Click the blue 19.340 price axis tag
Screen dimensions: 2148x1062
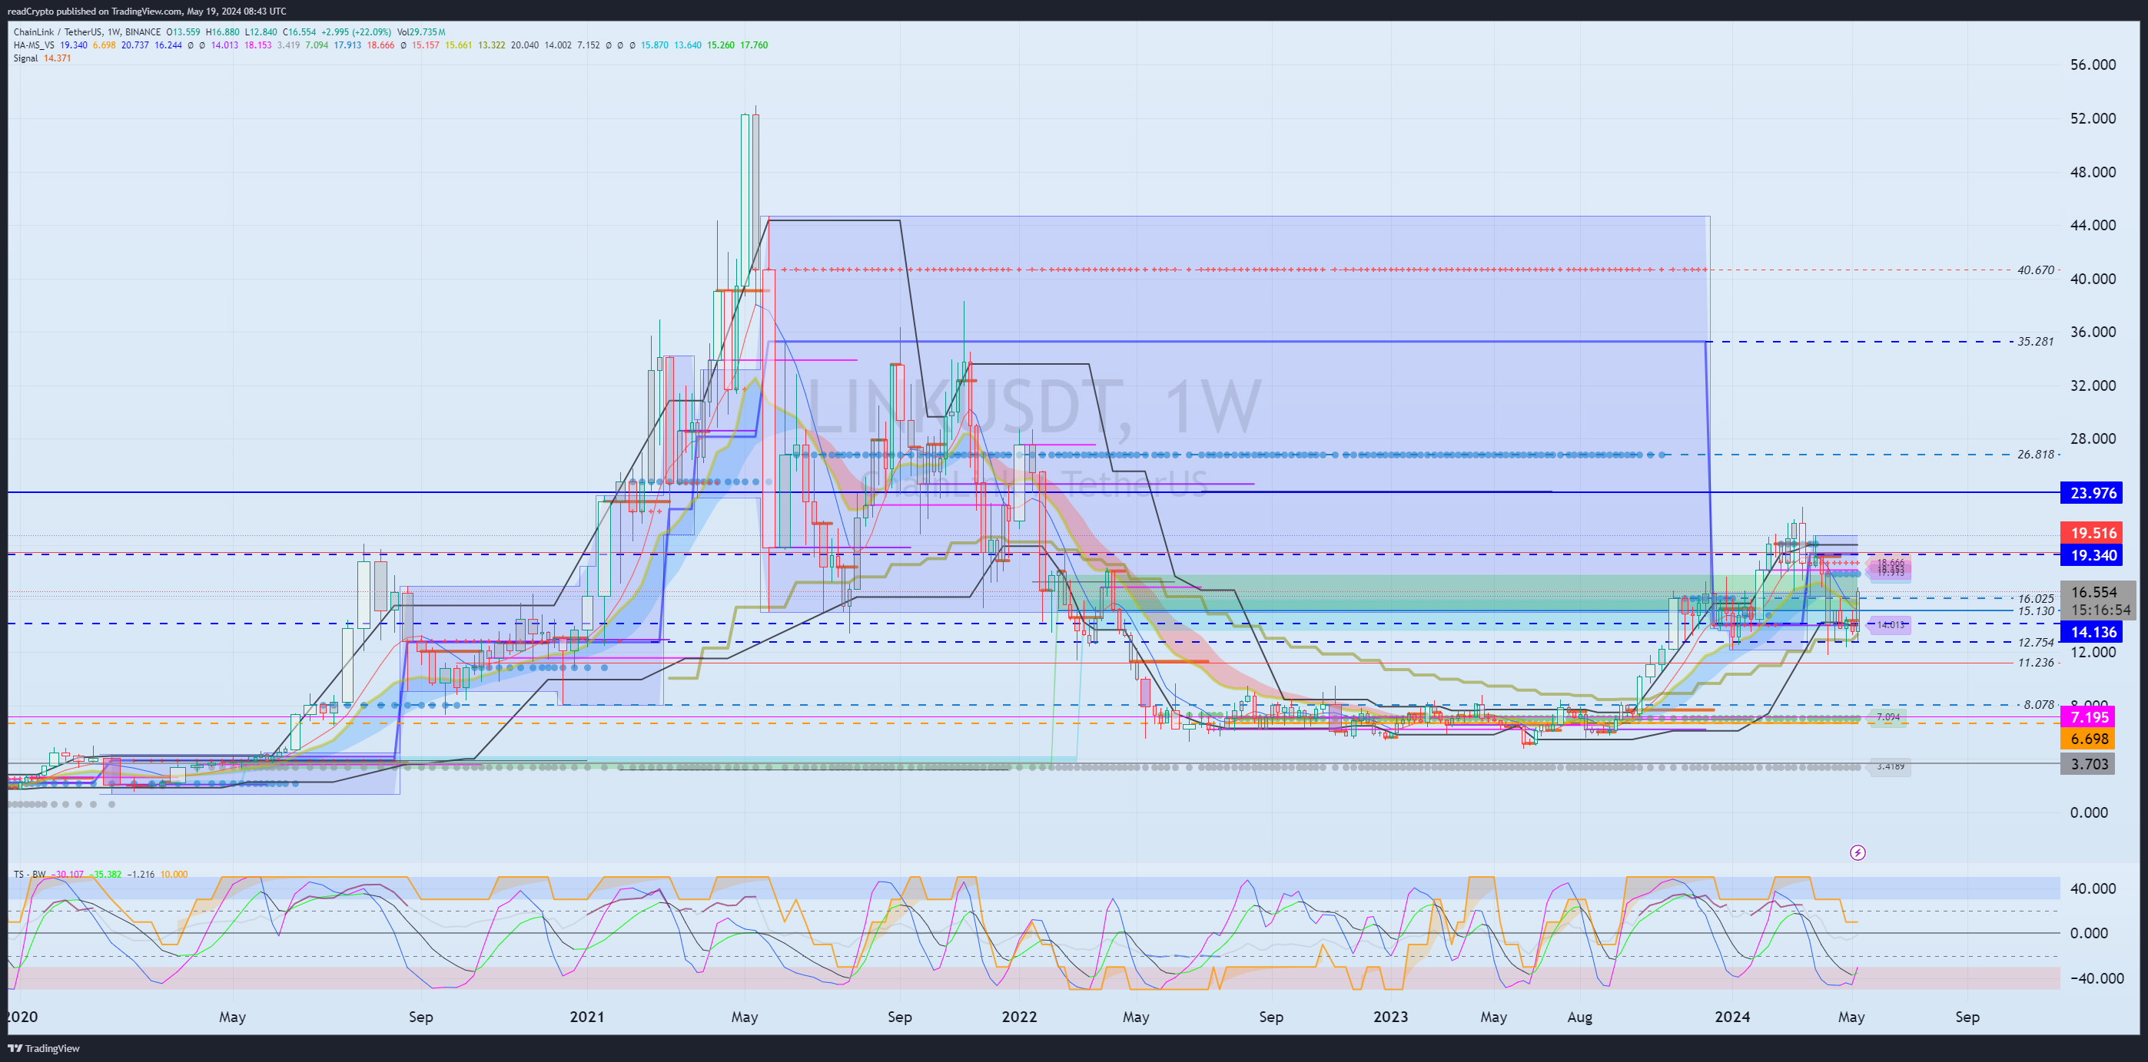[2093, 555]
